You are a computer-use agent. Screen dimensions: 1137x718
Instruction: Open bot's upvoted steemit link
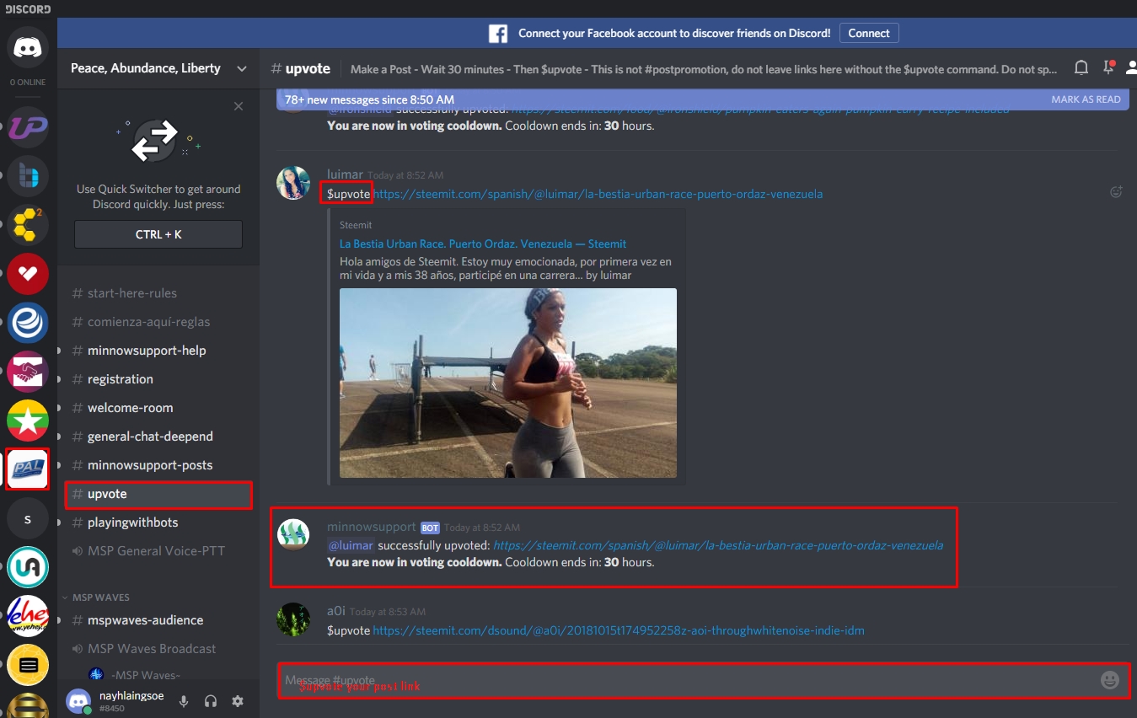point(718,545)
